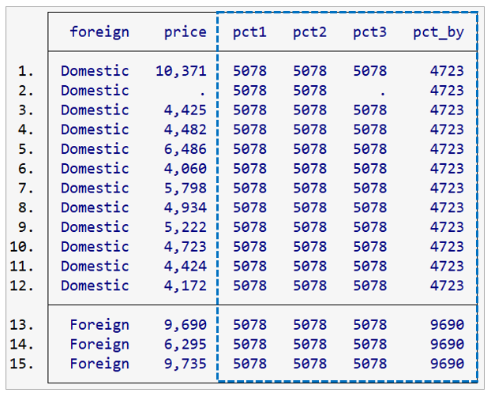Select the pct1 column header
Screen dimensions: 491x396
(x=249, y=32)
